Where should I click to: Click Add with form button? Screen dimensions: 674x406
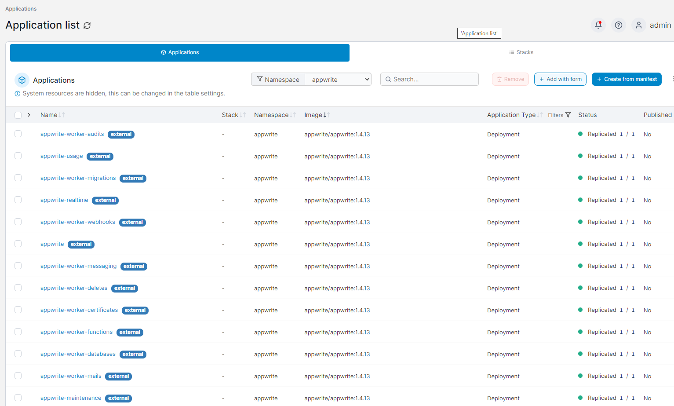tap(560, 79)
